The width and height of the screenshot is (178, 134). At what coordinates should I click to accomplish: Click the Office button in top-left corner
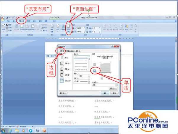point(3,18)
